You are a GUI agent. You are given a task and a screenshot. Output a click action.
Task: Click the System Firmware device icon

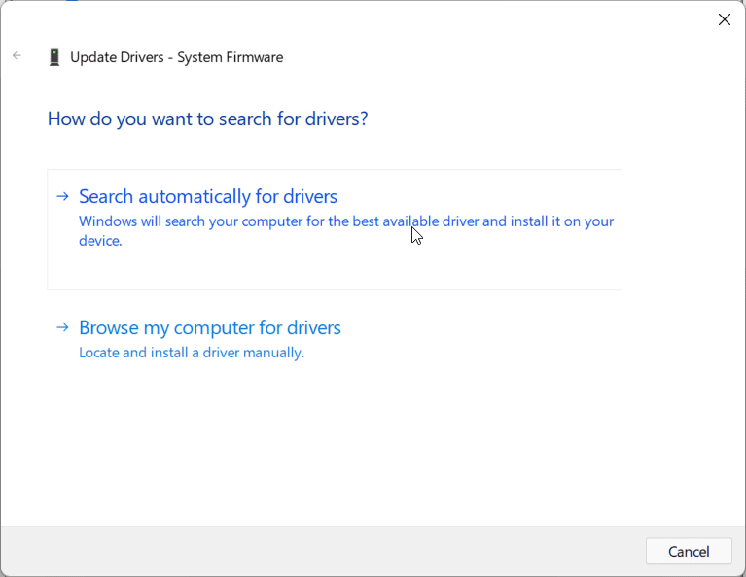point(54,57)
